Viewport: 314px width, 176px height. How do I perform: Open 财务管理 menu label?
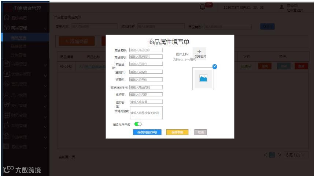point(19,115)
